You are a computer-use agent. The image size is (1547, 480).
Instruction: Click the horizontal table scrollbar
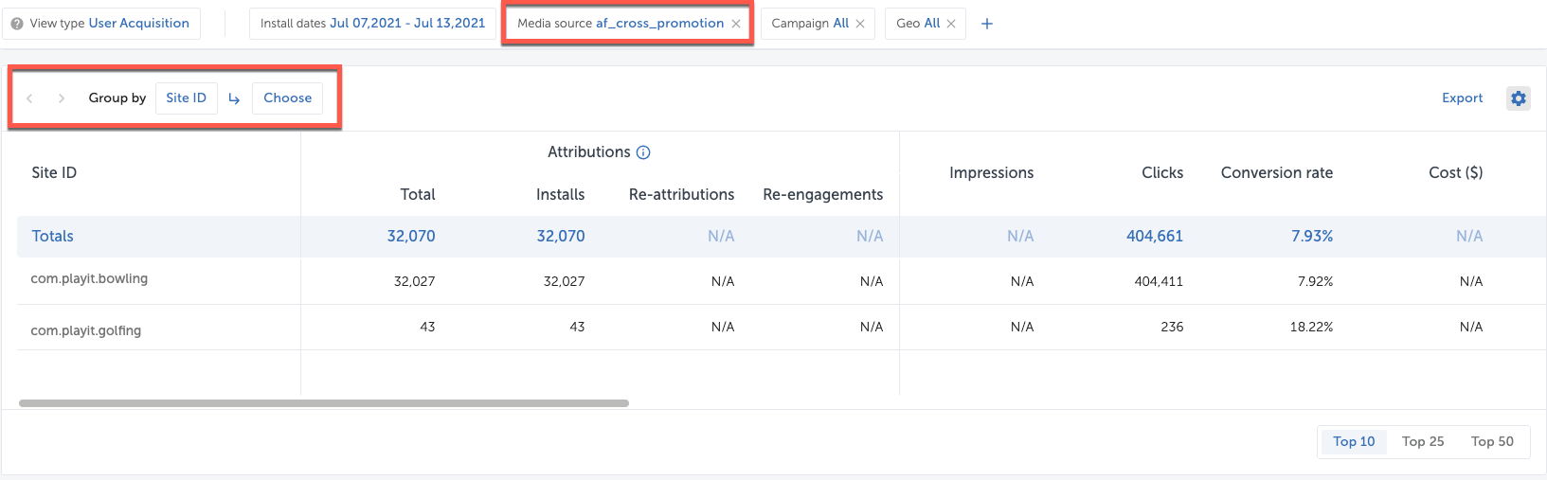[x=324, y=403]
